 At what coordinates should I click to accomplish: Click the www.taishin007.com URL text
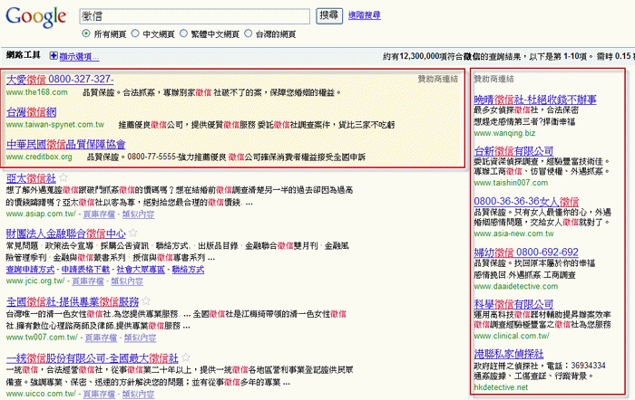click(x=511, y=183)
